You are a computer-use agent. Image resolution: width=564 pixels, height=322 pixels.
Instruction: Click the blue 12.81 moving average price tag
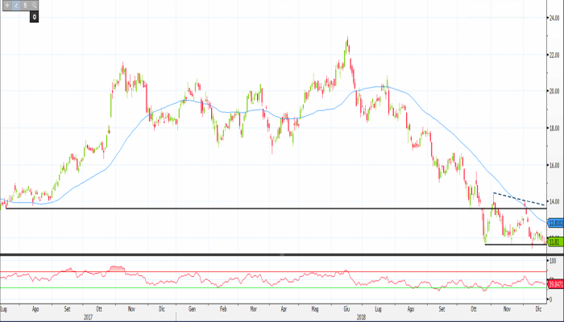[554, 221]
